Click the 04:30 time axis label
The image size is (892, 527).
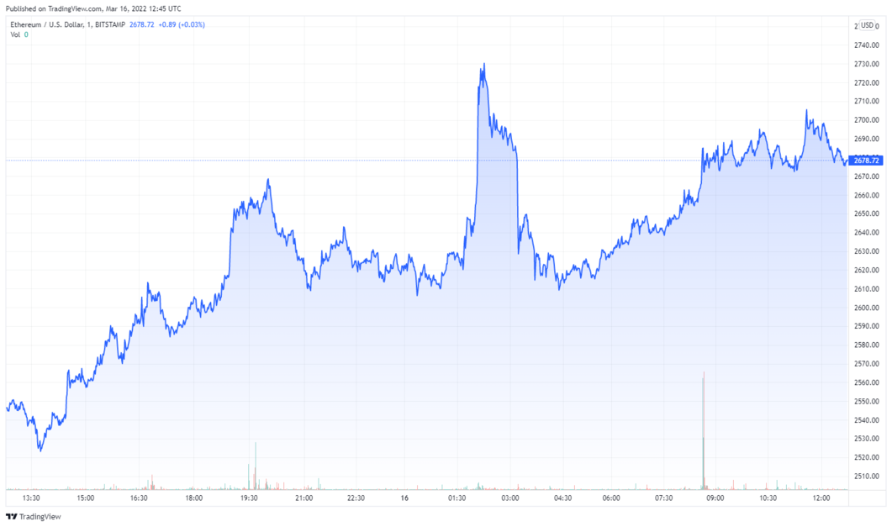pos(562,498)
